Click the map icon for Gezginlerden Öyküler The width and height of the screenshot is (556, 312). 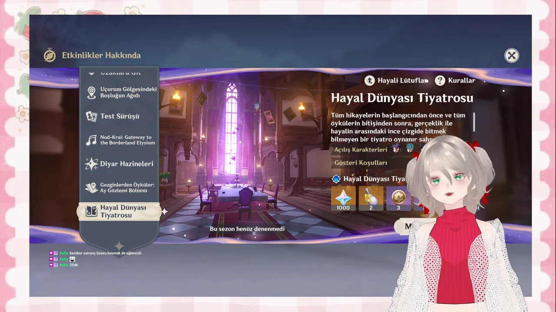tap(91, 188)
